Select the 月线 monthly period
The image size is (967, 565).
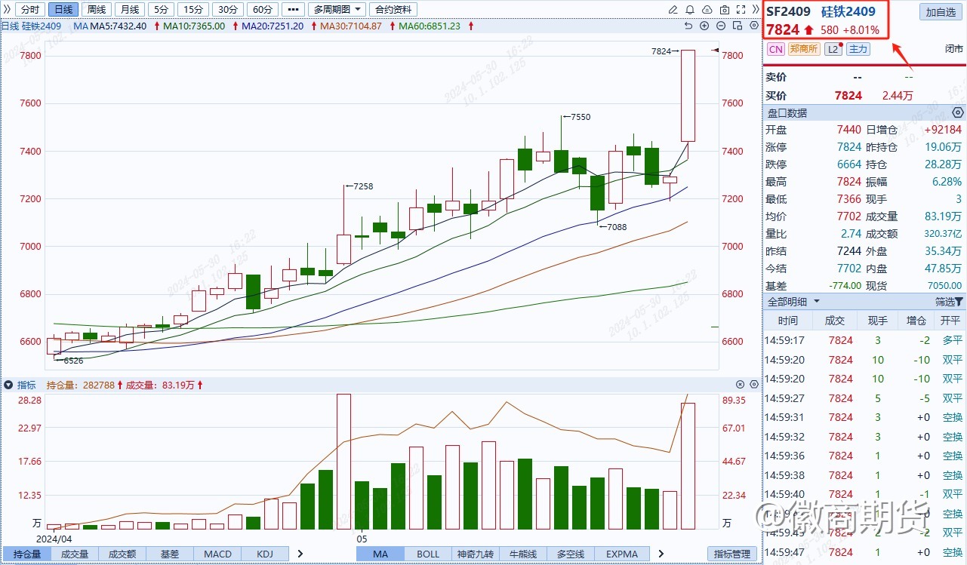129,10
